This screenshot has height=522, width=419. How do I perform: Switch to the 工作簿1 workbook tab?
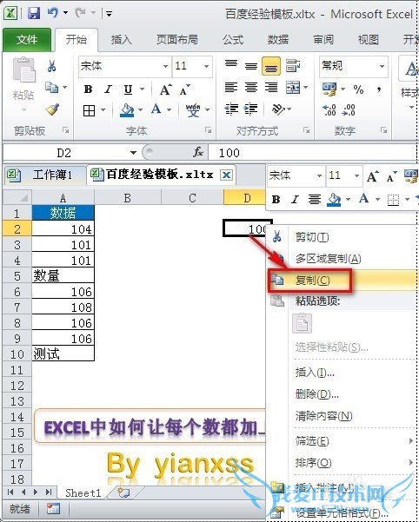coord(44,175)
